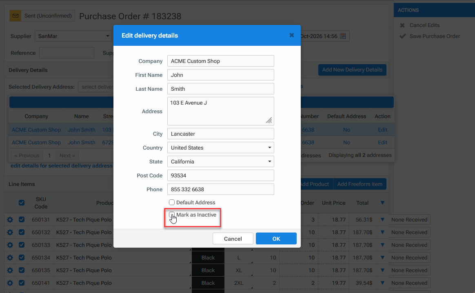This screenshot has height=293, width=475.
Task: Click Add New Delivery Details button
Action: [x=352, y=70]
